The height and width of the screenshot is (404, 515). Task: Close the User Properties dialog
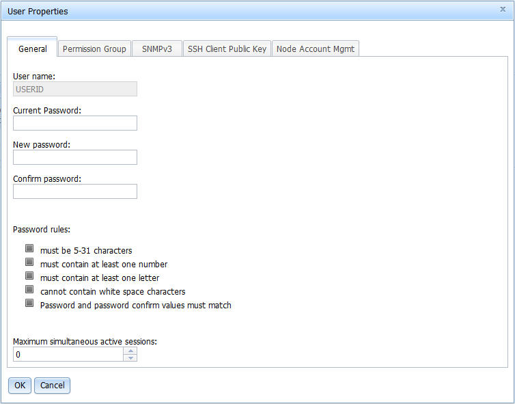(503, 9)
